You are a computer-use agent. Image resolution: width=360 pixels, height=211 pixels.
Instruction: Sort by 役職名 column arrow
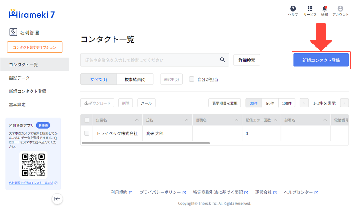[237, 120]
